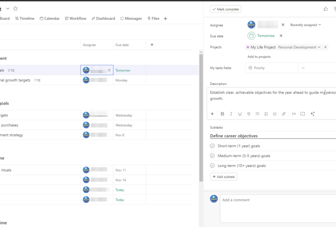The width and height of the screenshot is (336, 227).
Task: Click commenter avatar beside comment box
Action: (x=214, y=199)
